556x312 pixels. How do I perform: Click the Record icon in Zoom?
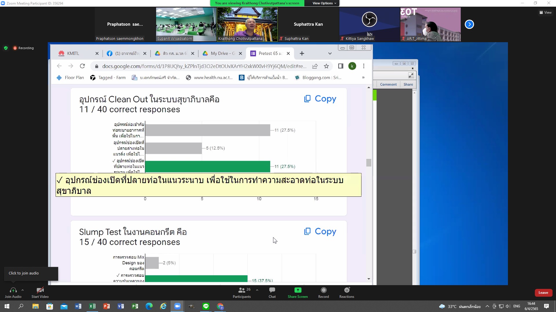(x=323, y=292)
